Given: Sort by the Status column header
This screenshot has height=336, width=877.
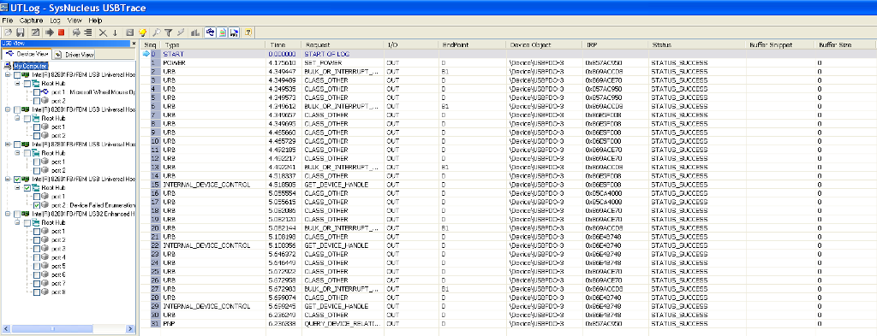Looking at the screenshot, I should point(696,44).
